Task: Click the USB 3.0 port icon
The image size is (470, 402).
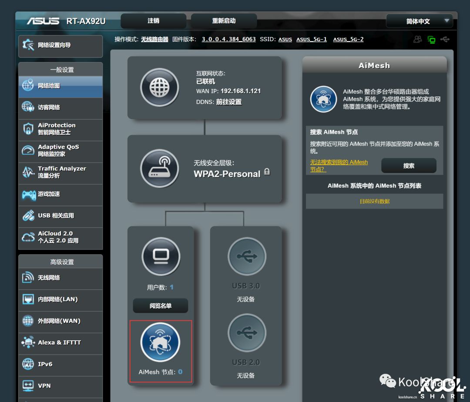Action: click(x=247, y=256)
